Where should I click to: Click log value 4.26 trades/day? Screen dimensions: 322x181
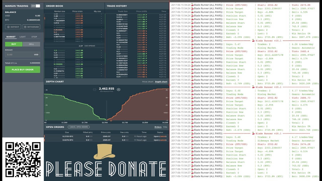coord(302,44)
